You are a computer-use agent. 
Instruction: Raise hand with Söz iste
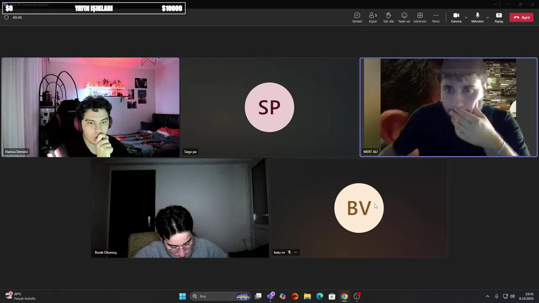[388, 17]
